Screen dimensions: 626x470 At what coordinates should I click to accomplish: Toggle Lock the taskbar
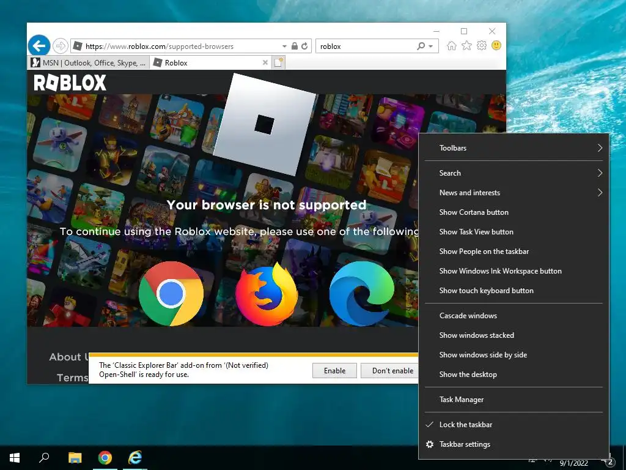point(514,425)
